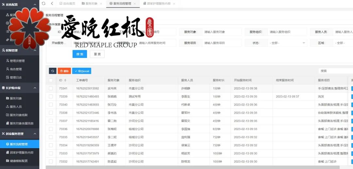The height and width of the screenshot is (169, 353).
Task: Click the 重置 button
Action: pyautogui.click(x=97, y=54)
